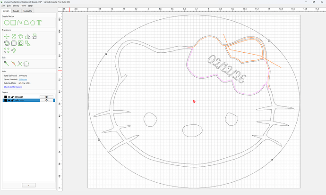
Task: Toggle lock on the DEFAULT layer
Action: (12, 97)
